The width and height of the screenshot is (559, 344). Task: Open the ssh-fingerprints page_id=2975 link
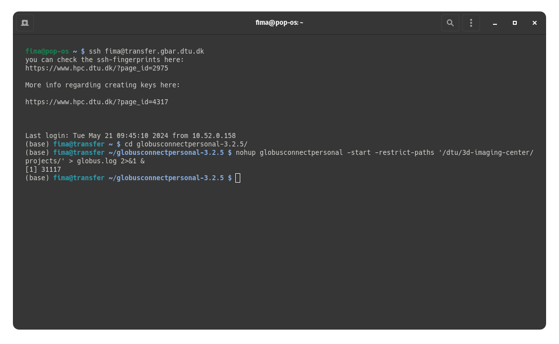coord(97,68)
